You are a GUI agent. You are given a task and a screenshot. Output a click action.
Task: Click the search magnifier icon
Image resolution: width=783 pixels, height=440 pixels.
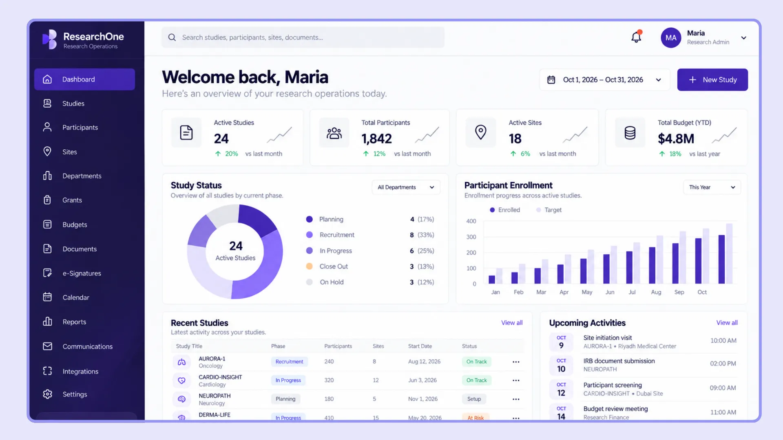click(172, 37)
